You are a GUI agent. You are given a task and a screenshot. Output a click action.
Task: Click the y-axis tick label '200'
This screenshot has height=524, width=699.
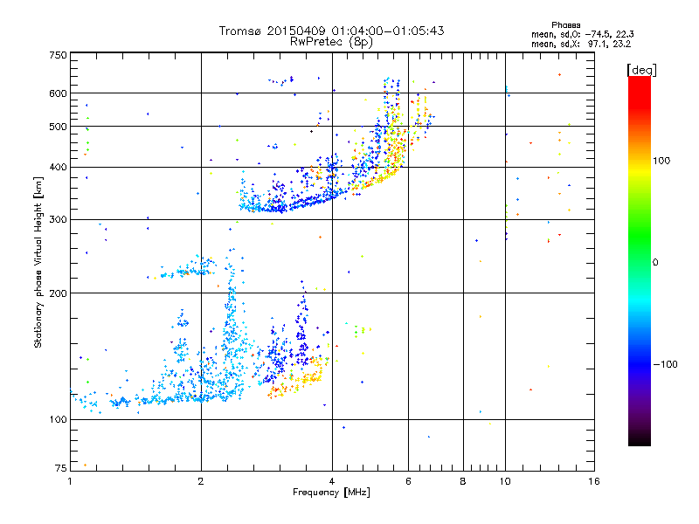click(58, 293)
